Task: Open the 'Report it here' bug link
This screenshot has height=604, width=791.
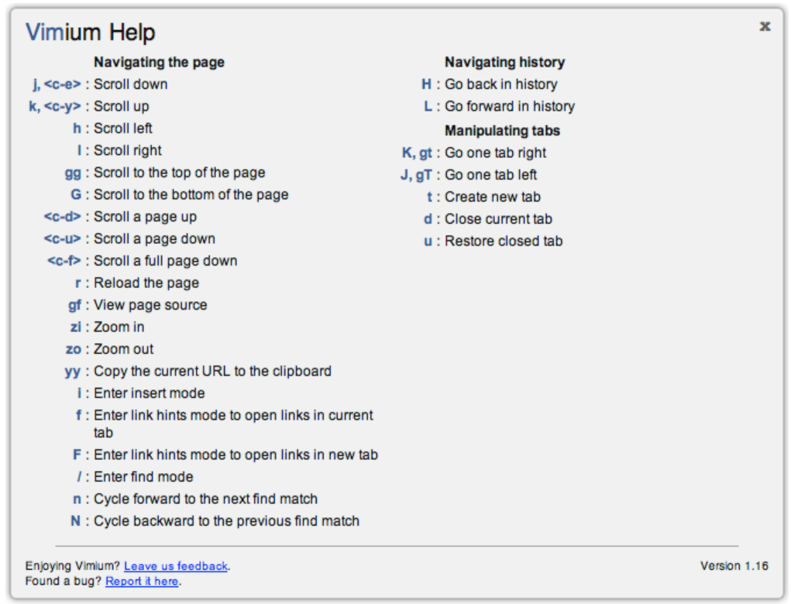Action: click(x=142, y=582)
